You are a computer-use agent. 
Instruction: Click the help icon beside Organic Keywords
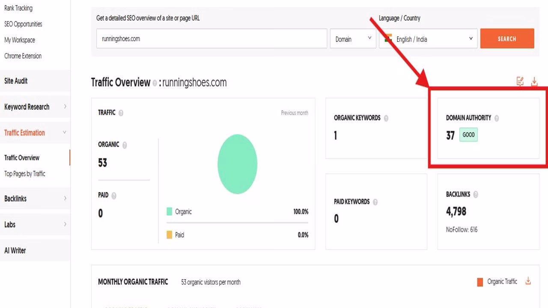386,118
